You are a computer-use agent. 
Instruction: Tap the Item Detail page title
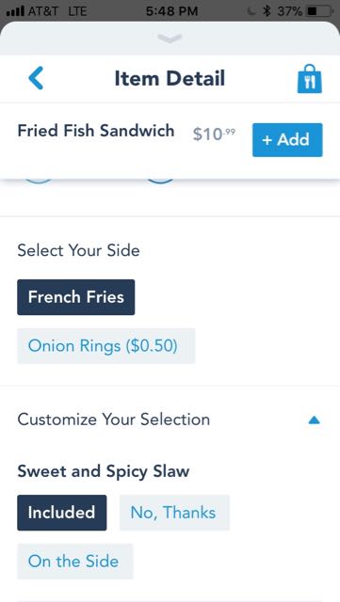pyautogui.click(x=170, y=78)
